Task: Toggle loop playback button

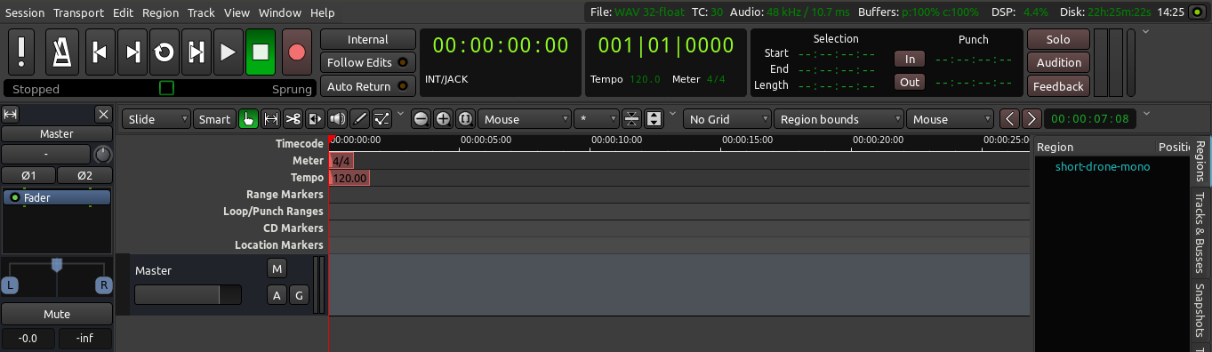Action: [165, 52]
